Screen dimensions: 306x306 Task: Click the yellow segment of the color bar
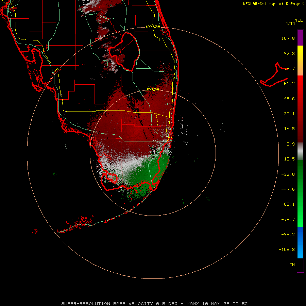tap(300, 53)
